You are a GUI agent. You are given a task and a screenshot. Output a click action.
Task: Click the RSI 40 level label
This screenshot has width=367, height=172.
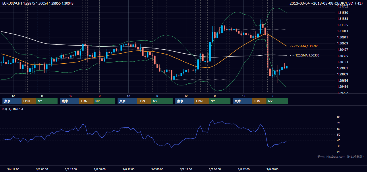[x=339, y=140]
